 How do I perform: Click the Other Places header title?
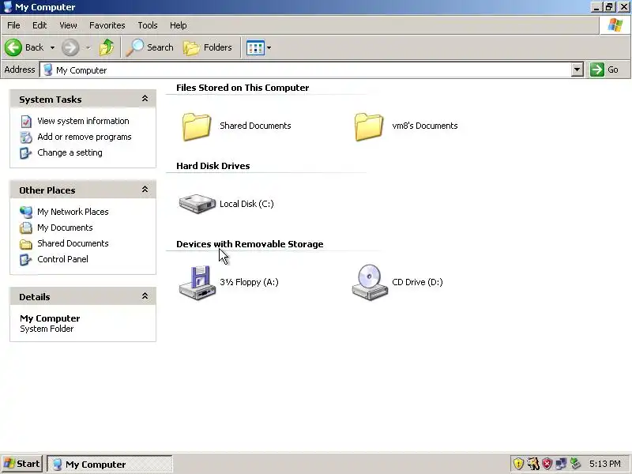coord(47,190)
